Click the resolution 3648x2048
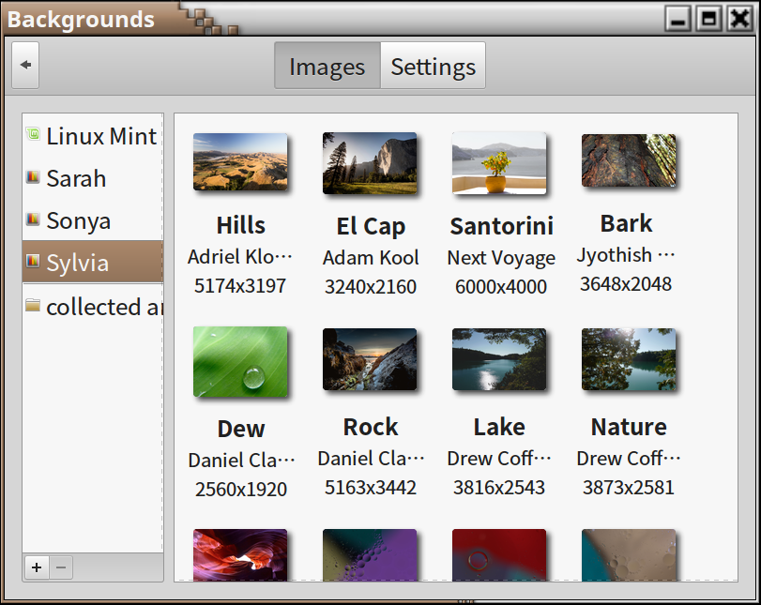 pyautogui.click(x=626, y=284)
